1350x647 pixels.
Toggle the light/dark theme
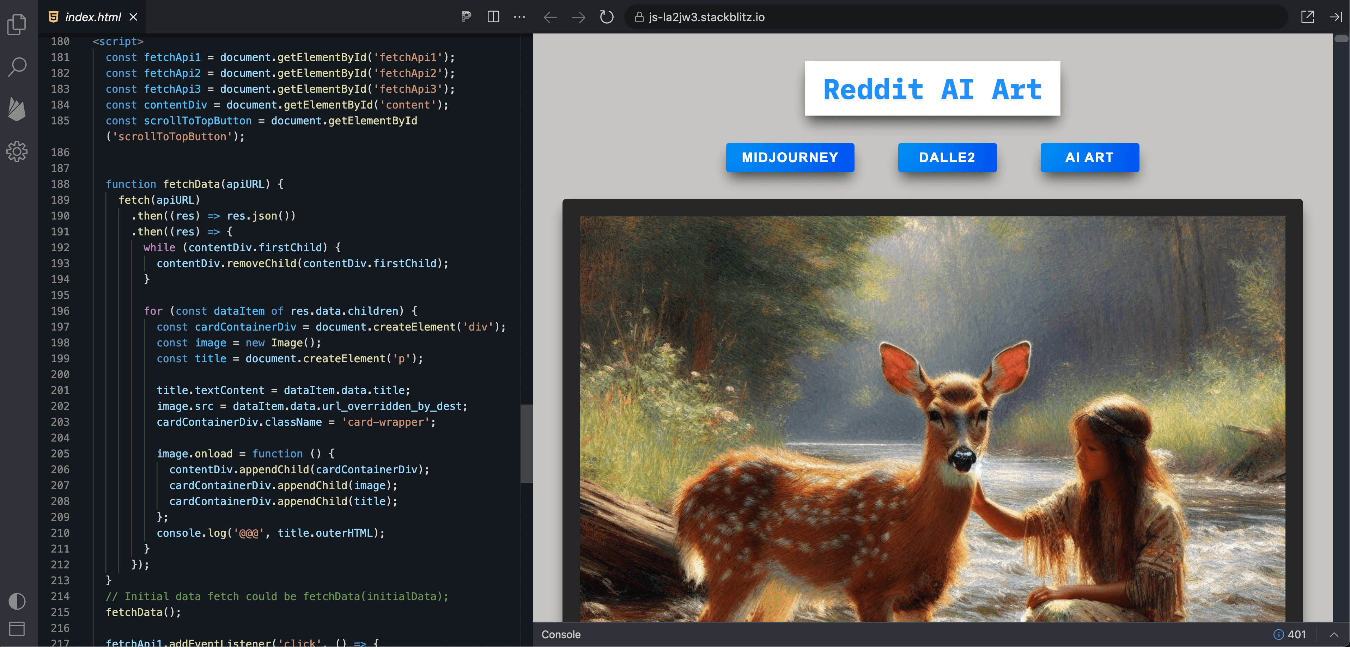point(17,601)
